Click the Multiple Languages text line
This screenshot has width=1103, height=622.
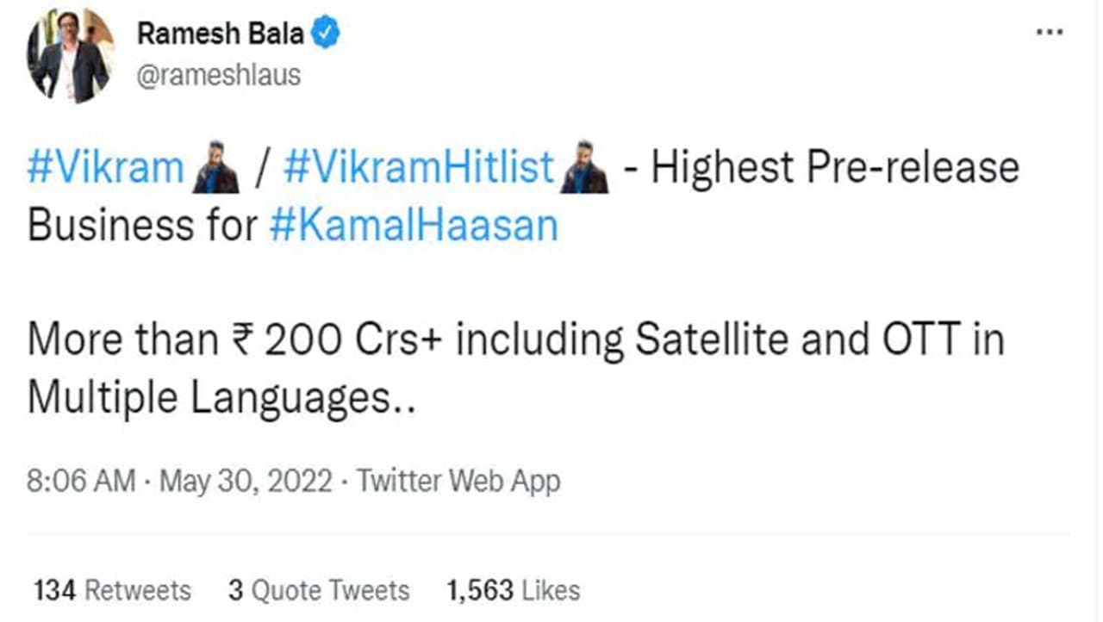(221, 398)
